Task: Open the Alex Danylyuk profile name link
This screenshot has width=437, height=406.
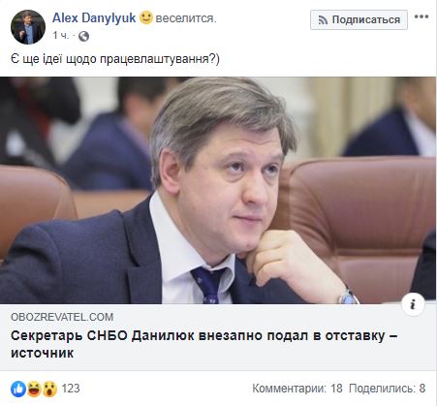Action: 94,17
